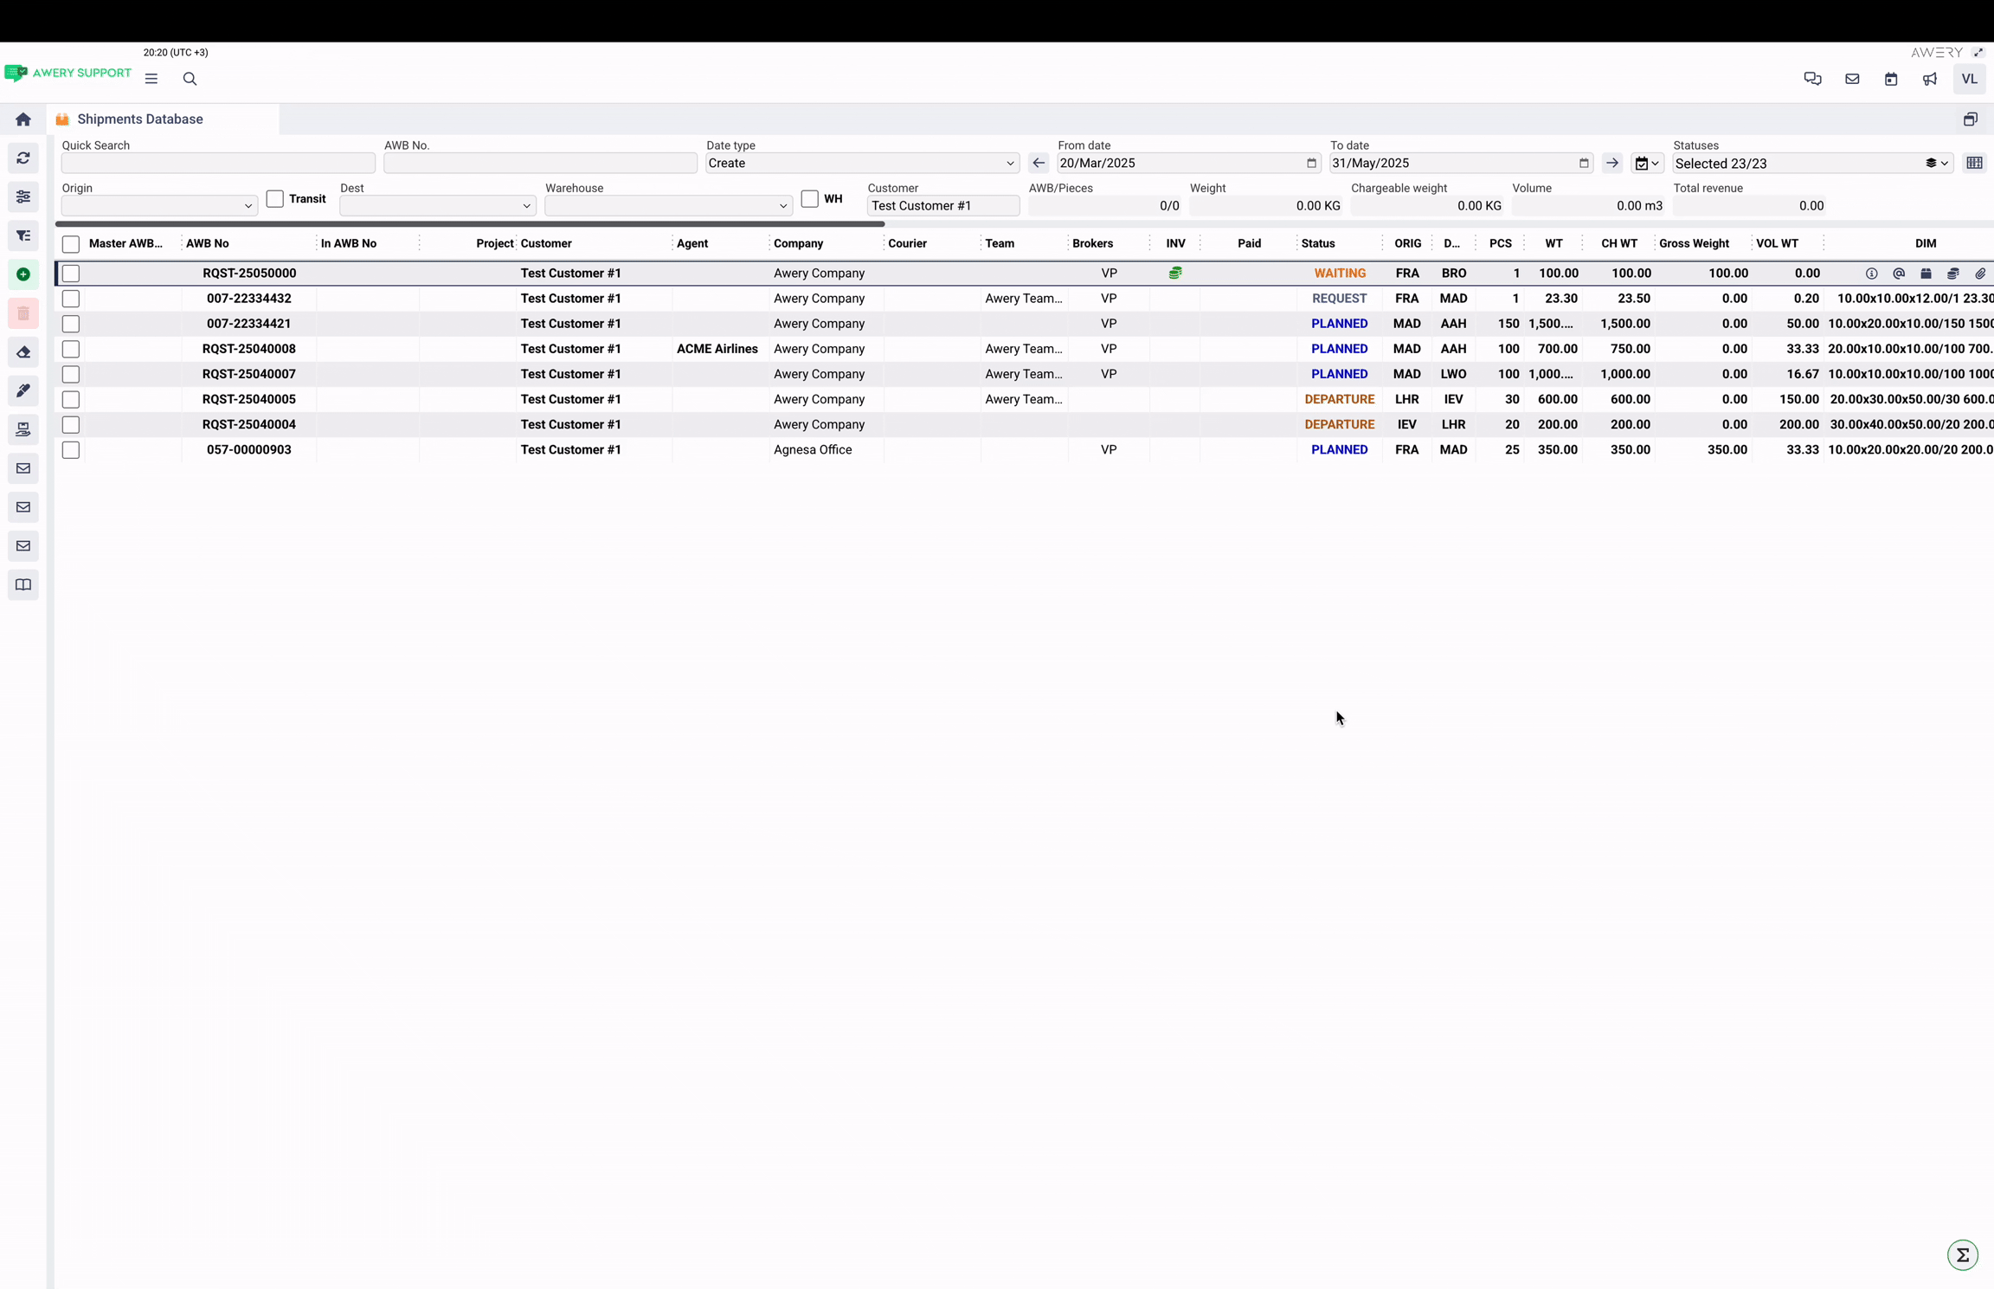Open the announcements megaphone icon

pyautogui.click(x=1930, y=79)
